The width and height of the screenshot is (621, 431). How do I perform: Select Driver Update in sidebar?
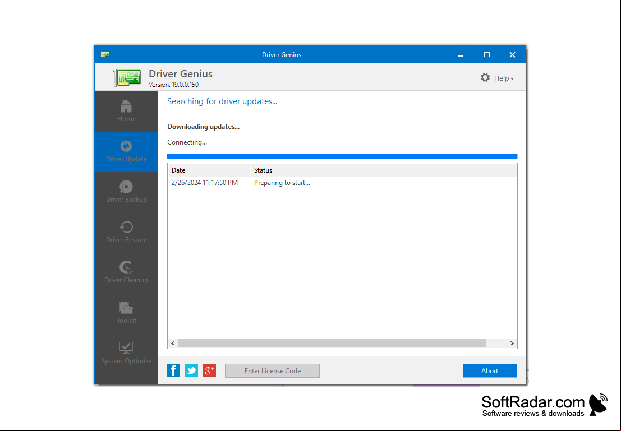pos(126,151)
